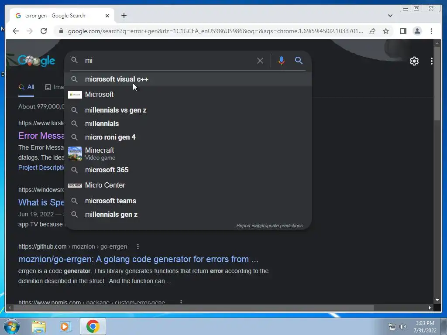Select the 'Minecraft' video game suggestion
Viewport: 447px width, 335px height.
188,154
